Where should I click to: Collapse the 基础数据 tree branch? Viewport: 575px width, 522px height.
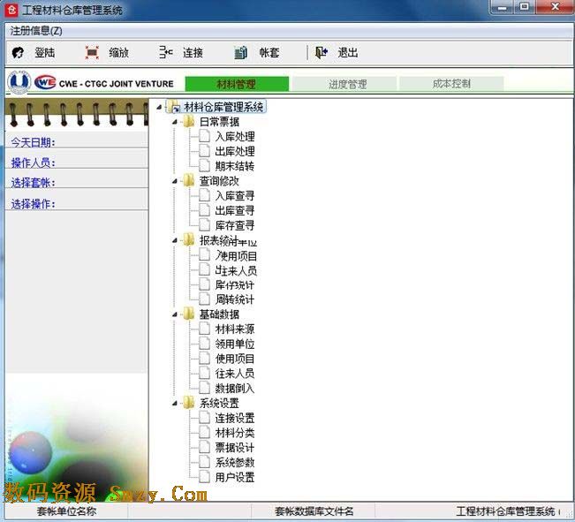175,314
